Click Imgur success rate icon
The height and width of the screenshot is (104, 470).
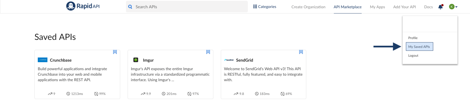(189, 94)
